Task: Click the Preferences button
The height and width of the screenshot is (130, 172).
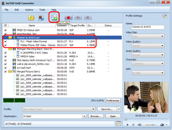Action: (113, 101)
